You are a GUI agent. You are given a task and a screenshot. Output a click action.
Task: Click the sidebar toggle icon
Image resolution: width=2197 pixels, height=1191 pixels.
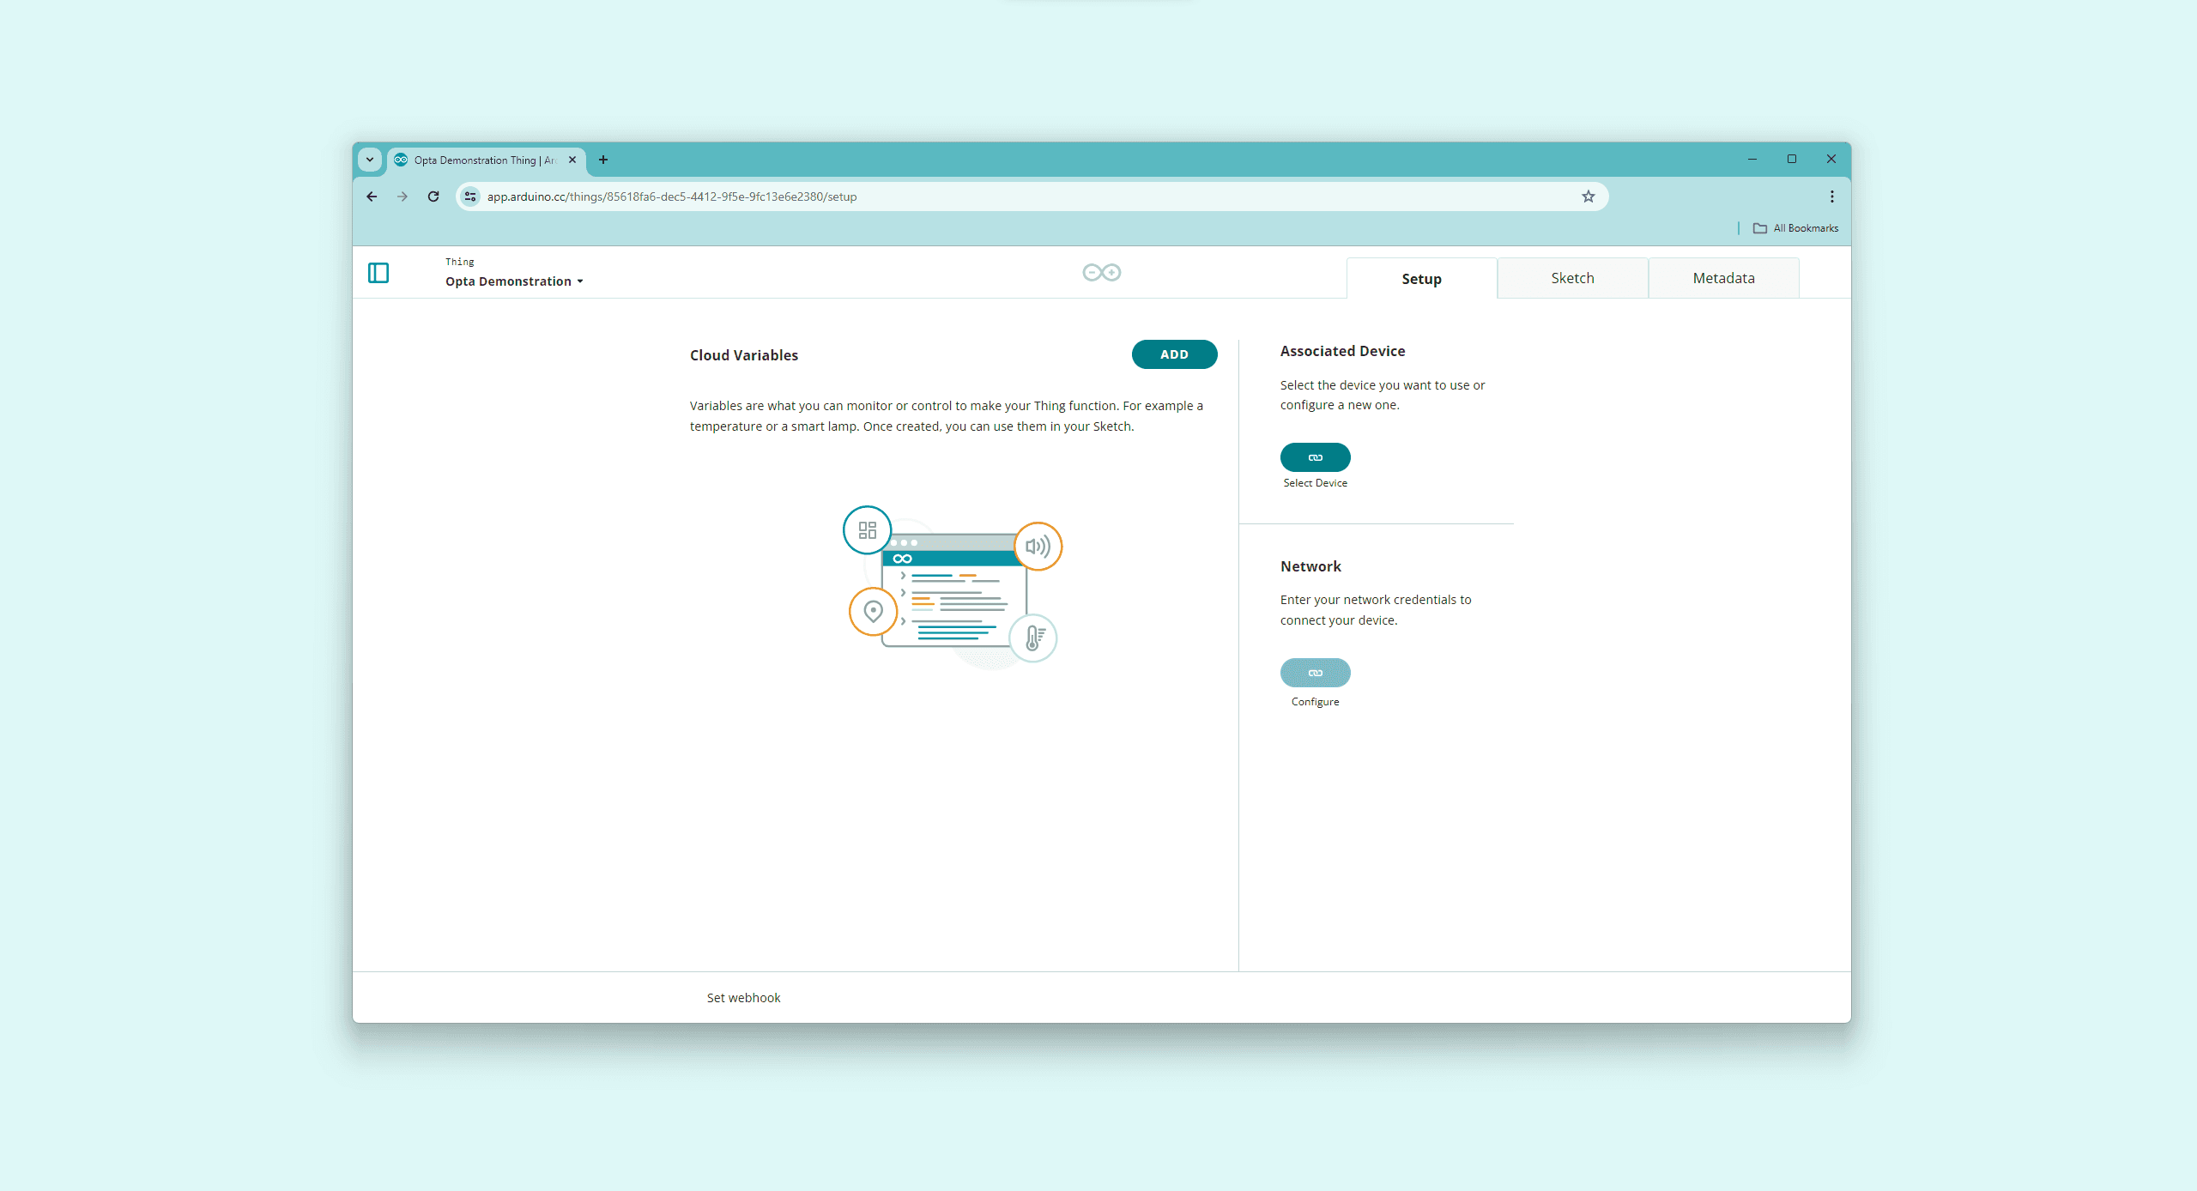click(378, 272)
